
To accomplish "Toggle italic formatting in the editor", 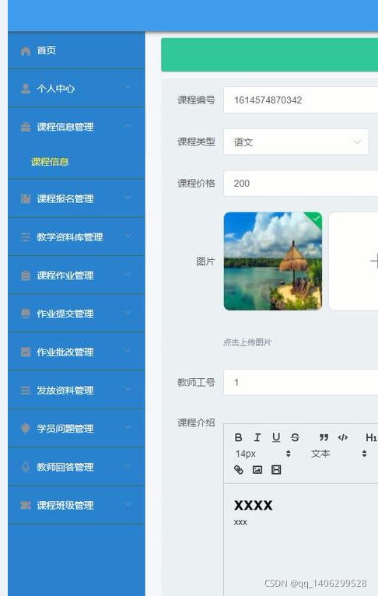I will pyautogui.click(x=257, y=437).
